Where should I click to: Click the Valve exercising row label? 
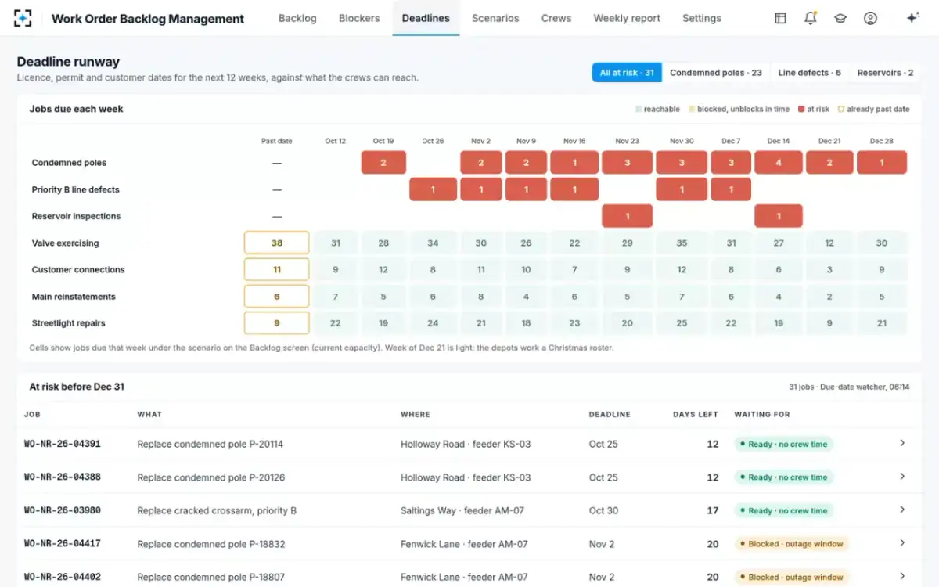65,243
